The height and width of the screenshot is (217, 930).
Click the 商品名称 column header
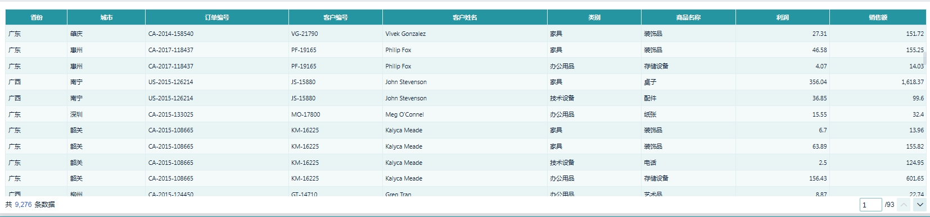pyautogui.click(x=688, y=17)
